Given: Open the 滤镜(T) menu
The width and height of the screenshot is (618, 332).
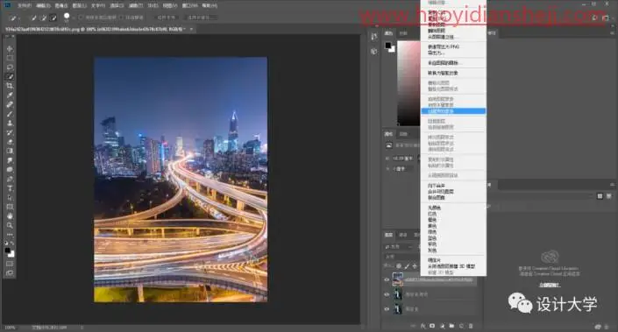Looking at the screenshot, I should (135, 5).
